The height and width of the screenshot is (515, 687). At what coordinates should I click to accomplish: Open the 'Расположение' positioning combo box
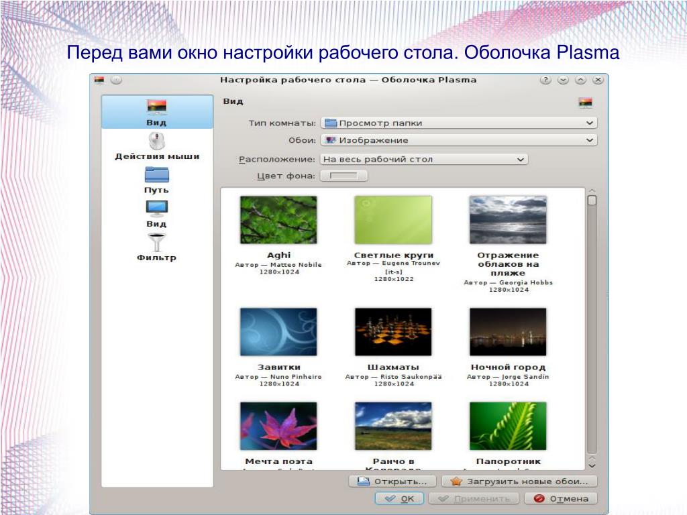pyautogui.click(x=424, y=160)
